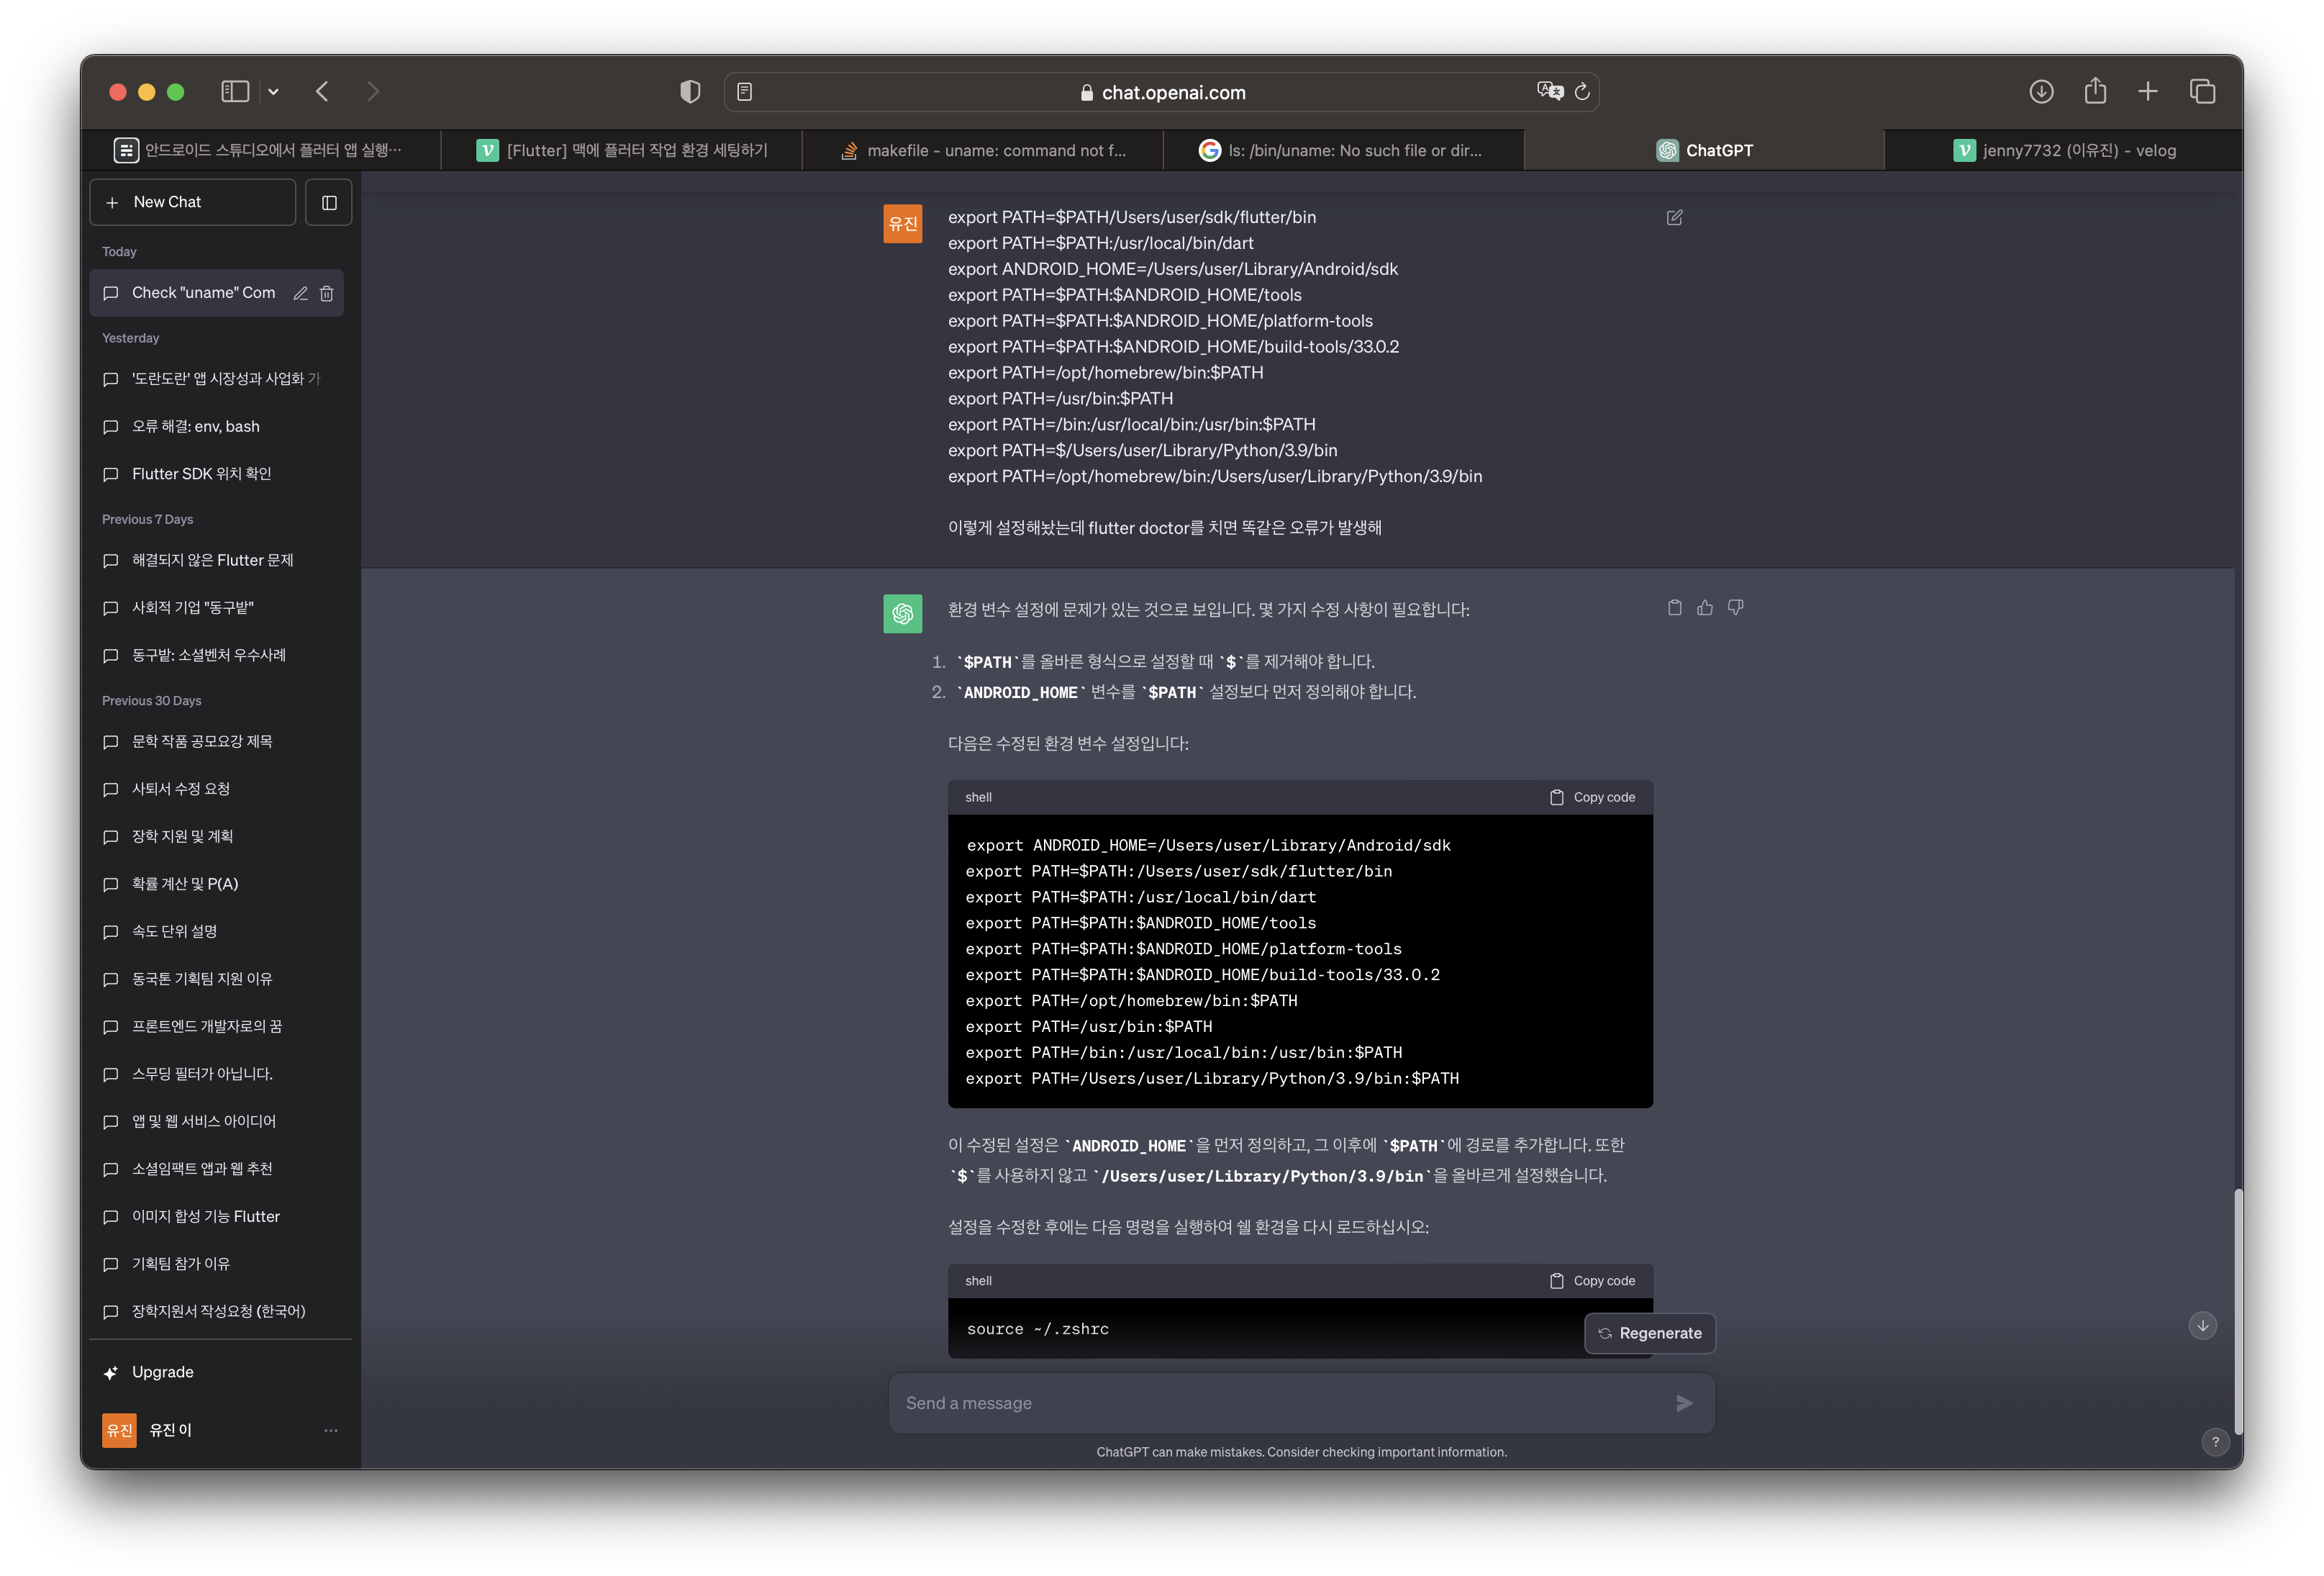The image size is (2324, 1576).
Task: Delete the Check "uname" chat with trash icon
Action: [326, 293]
